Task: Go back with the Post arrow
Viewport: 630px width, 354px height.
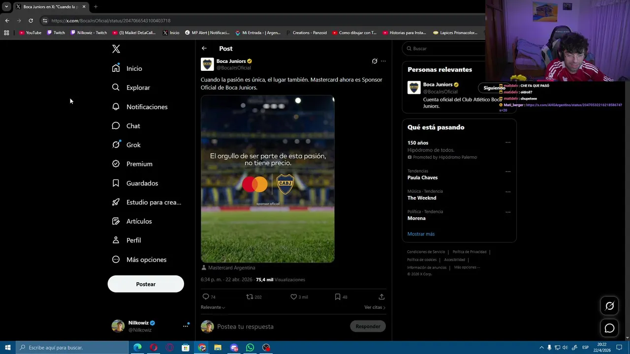Action: pyautogui.click(x=204, y=48)
